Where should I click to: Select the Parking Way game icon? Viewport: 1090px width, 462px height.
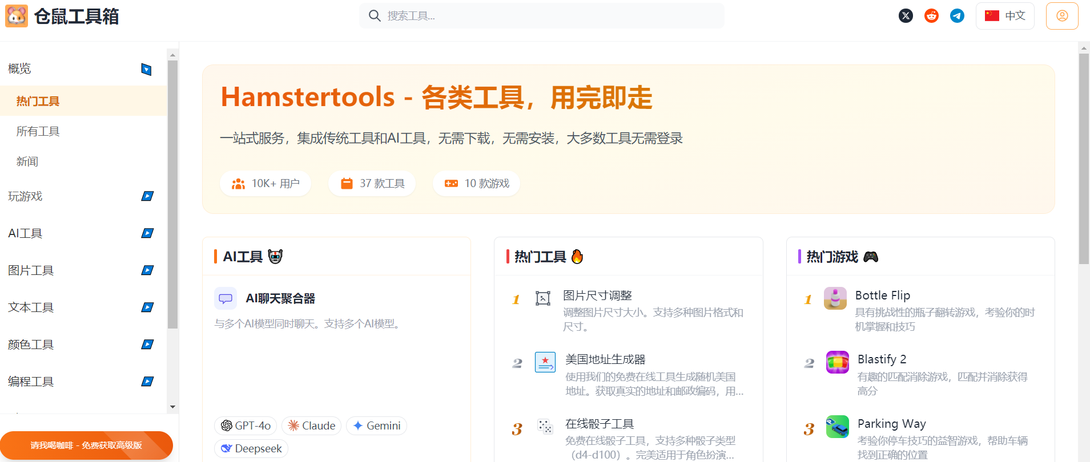837,427
